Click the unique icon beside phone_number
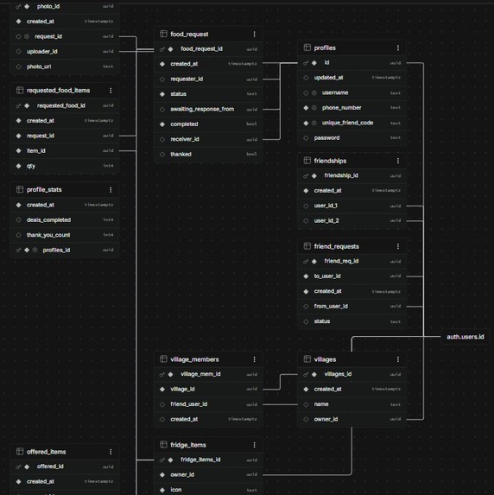The height and width of the screenshot is (495, 494). coord(314,108)
